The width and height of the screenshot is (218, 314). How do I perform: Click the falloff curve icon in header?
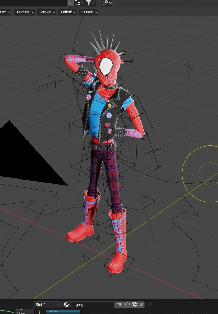pyautogui.click(x=70, y=3)
